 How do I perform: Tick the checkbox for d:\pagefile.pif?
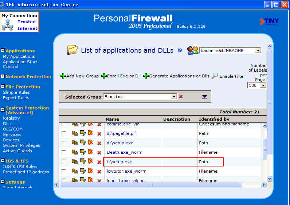coord(64,133)
